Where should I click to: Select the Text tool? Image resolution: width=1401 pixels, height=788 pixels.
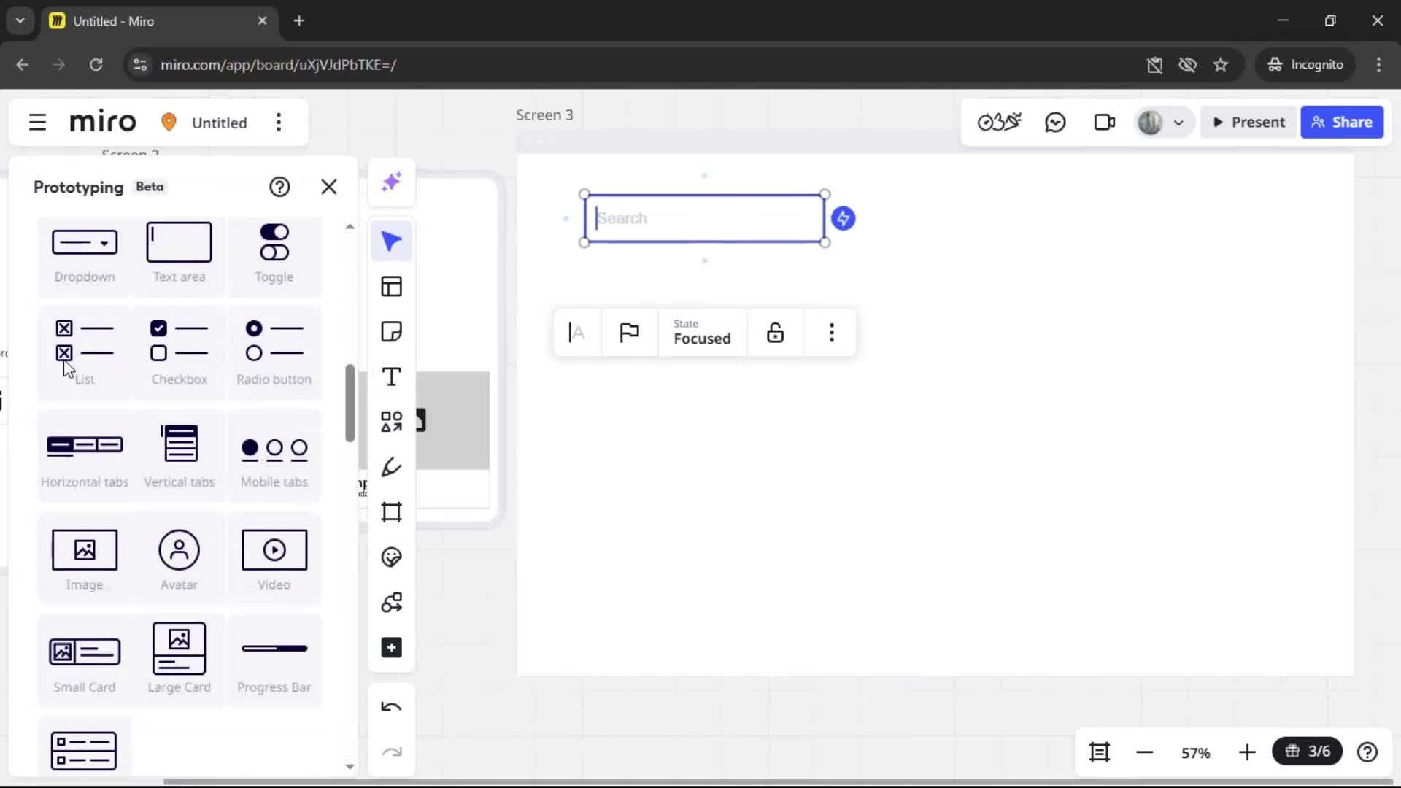click(x=392, y=377)
